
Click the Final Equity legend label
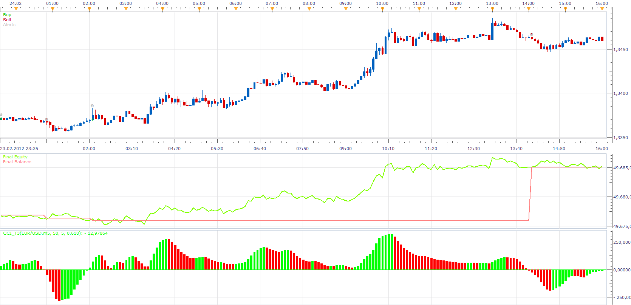tap(15, 157)
